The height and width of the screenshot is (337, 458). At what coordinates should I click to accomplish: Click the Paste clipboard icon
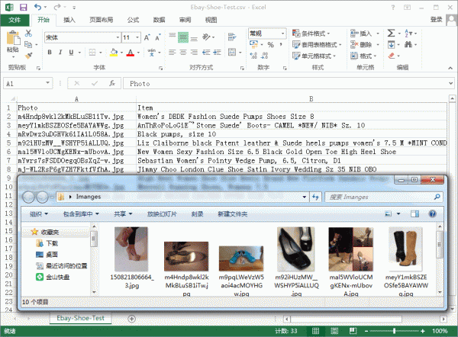13,39
